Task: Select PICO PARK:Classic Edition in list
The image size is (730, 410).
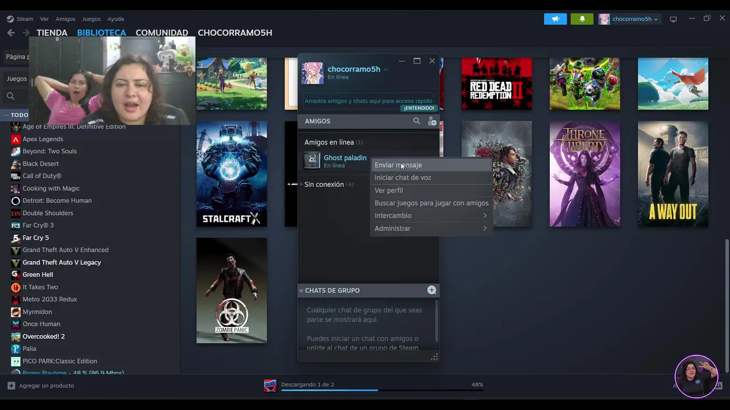Action: [x=60, y=361]
